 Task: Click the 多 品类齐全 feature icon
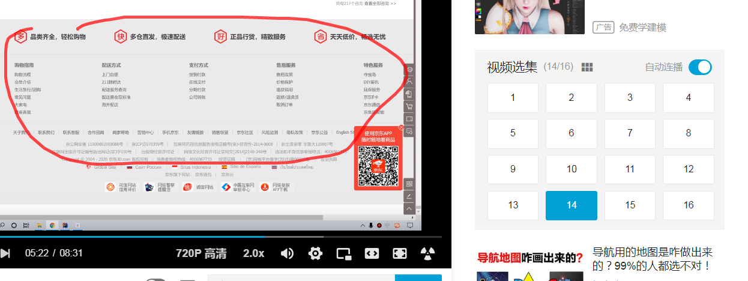[x=21, y=37]
